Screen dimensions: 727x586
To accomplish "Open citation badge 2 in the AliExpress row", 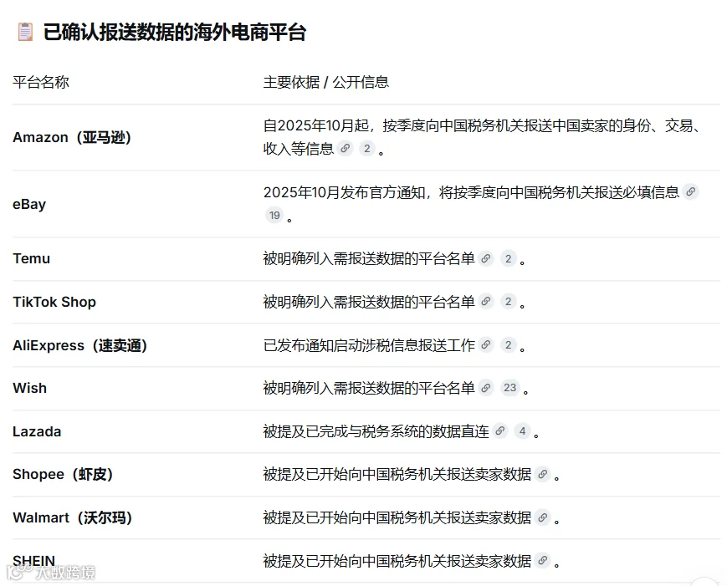I will (x=508, y=344).
